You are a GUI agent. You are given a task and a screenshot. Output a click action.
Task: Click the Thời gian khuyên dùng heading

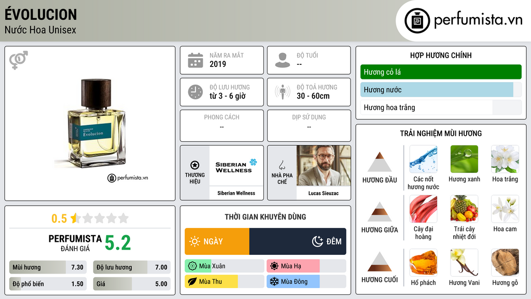(x=265, y=217)
